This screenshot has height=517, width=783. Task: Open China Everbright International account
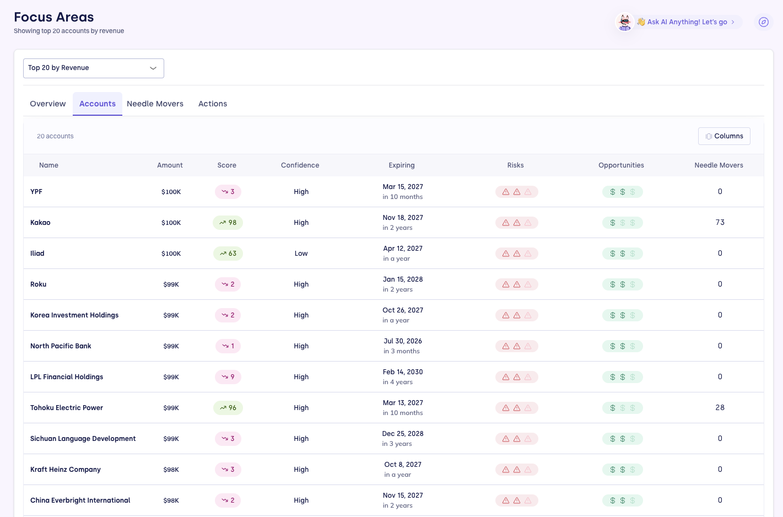point(80,500)
